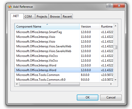Click runtime v2.0.5072 of Tools.Common.v9.0 row
Screen dimensions: 132x109
pyautogui.click(x=107, y=80)
